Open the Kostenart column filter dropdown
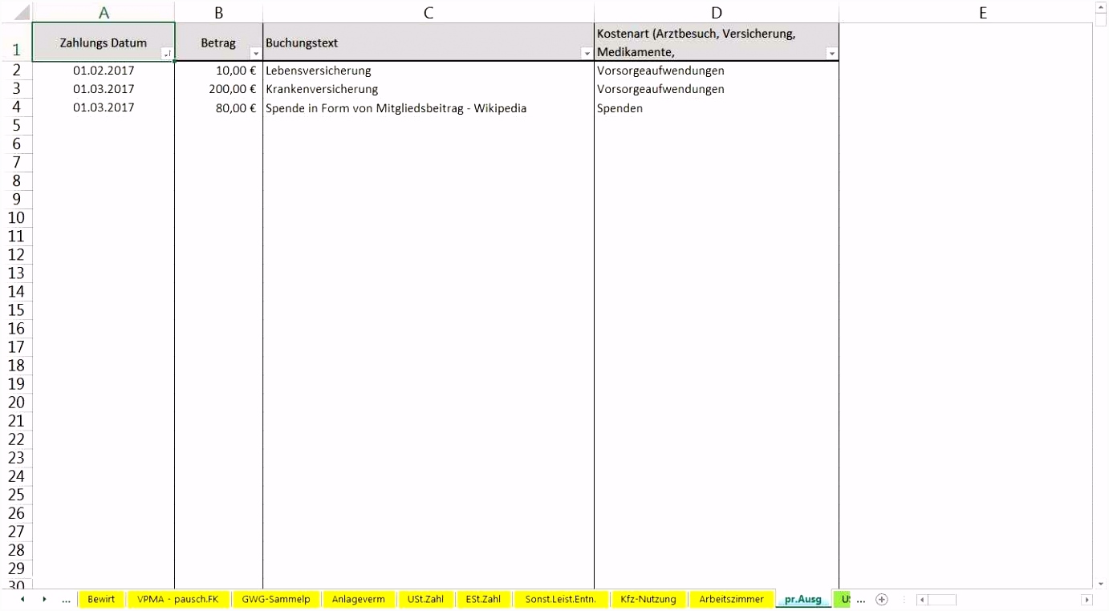1109x611 pixels. [x=832, y=54]
